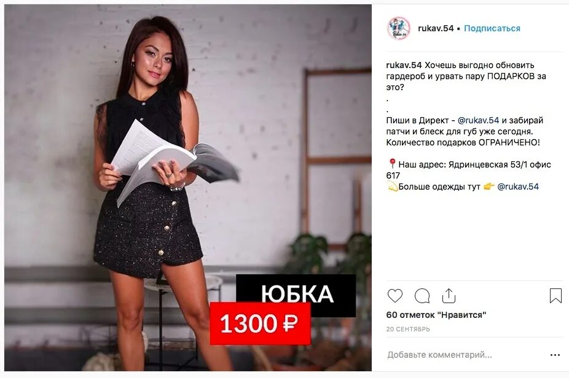Like the post with the heart icon
This screenshot has width=569, height=378.
coord(395,296)
